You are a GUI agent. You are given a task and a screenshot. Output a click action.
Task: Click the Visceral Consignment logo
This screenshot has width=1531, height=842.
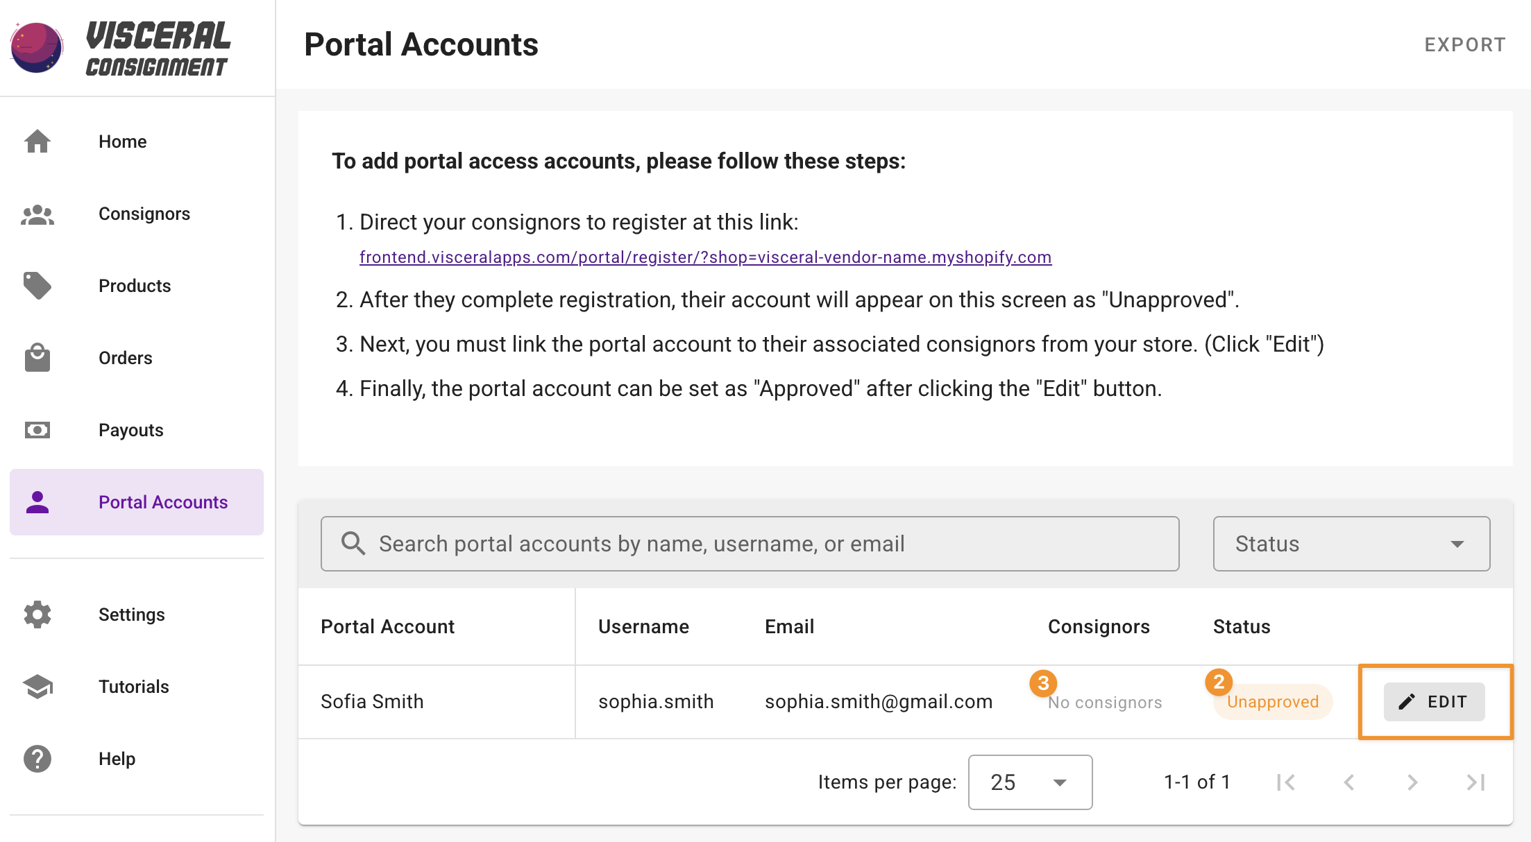121,47
